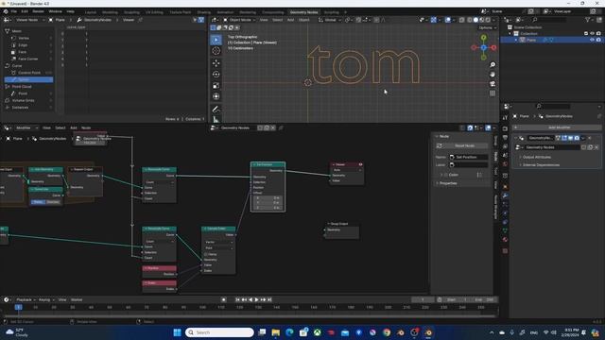The width and height of the screenshot is (605, 340).
Task: Enable solid viewport shading mode
Action: pyautogui.click(x=475, y=20)
